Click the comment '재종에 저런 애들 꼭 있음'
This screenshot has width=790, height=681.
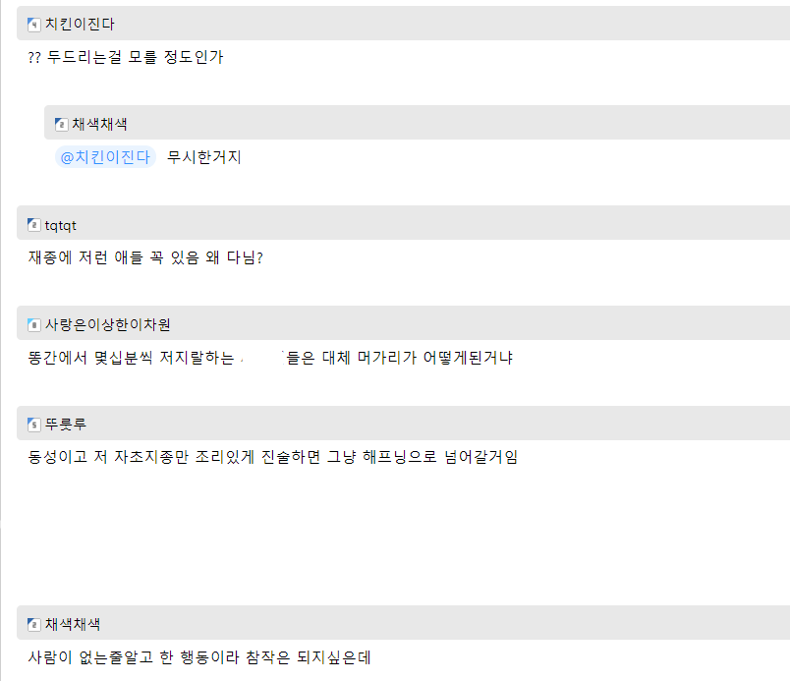tap(145, 258)
